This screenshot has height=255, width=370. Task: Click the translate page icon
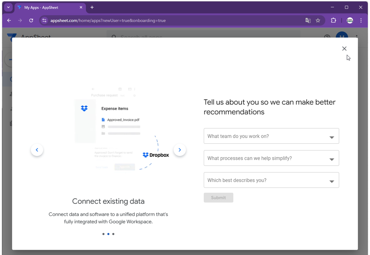click(x=308, y=21)
